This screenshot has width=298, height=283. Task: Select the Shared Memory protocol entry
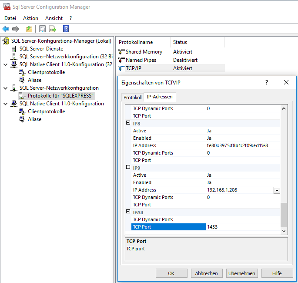tap(144, 52)
